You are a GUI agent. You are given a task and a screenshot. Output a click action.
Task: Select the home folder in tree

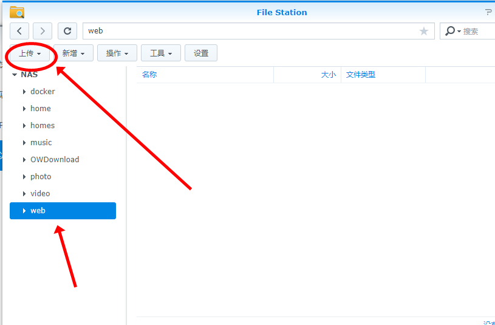click(x=41, y=109)
